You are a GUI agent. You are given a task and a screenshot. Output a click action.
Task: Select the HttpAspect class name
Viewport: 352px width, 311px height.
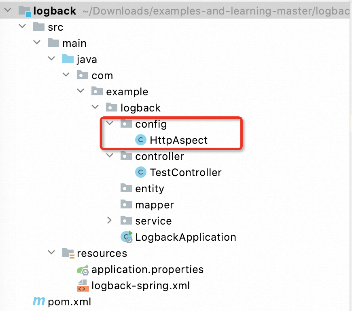pos(178,140)
